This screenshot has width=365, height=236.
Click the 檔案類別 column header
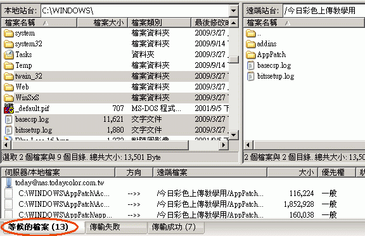coord(160,23)
